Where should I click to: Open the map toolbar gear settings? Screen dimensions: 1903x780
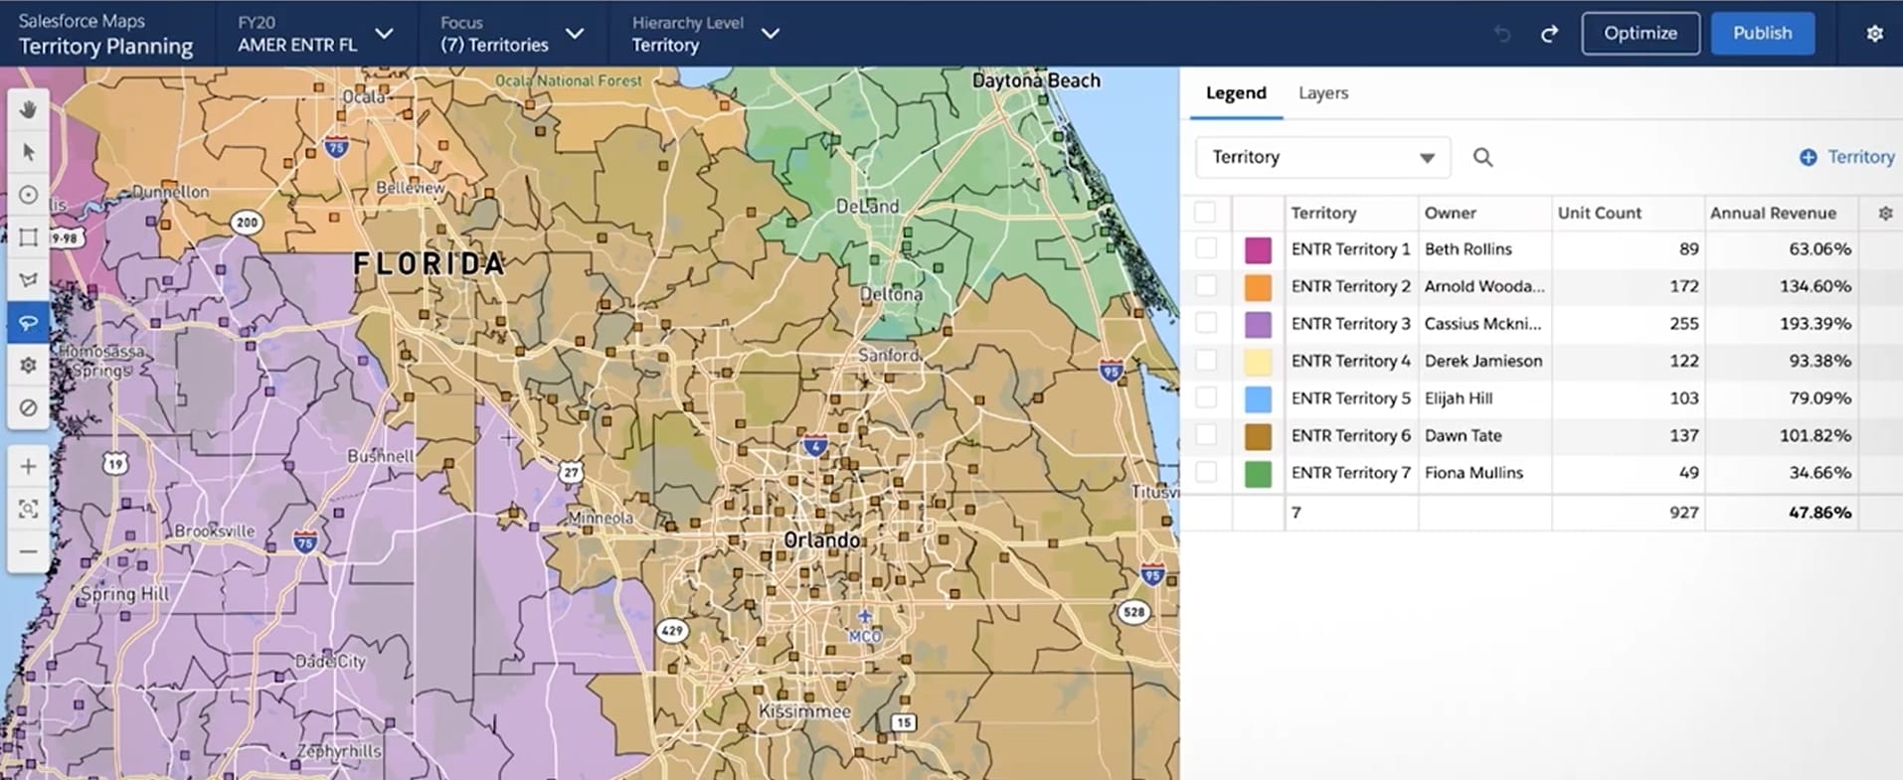(x=28, y=366)
